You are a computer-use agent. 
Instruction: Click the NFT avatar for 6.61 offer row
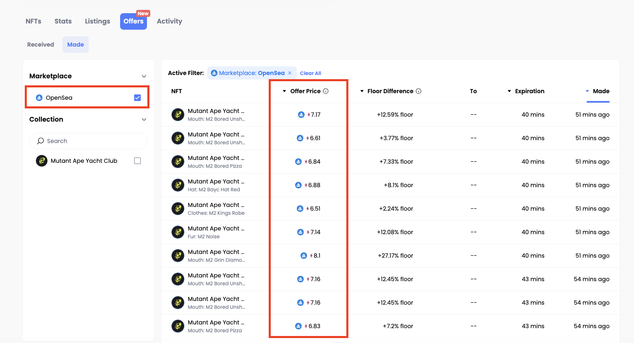(x=178, y=138)
